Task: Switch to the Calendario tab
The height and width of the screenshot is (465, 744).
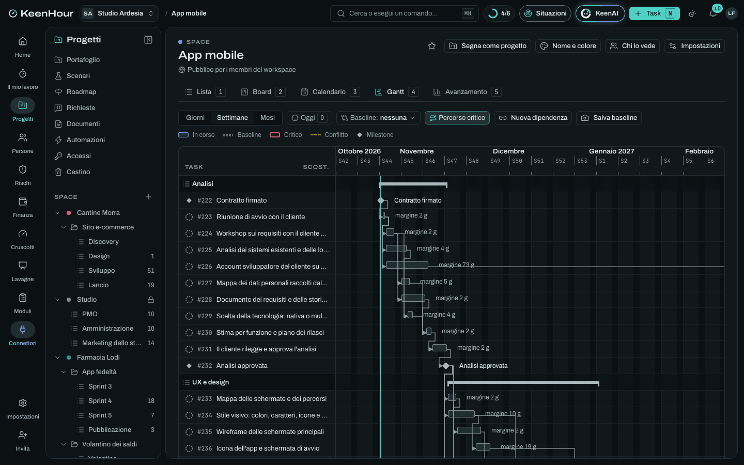Action: pos(330,92)
